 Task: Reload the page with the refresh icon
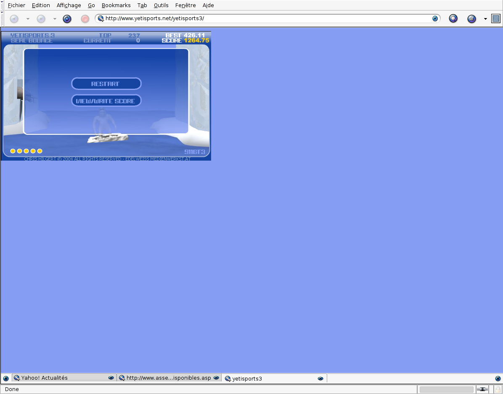coord(67,19)
